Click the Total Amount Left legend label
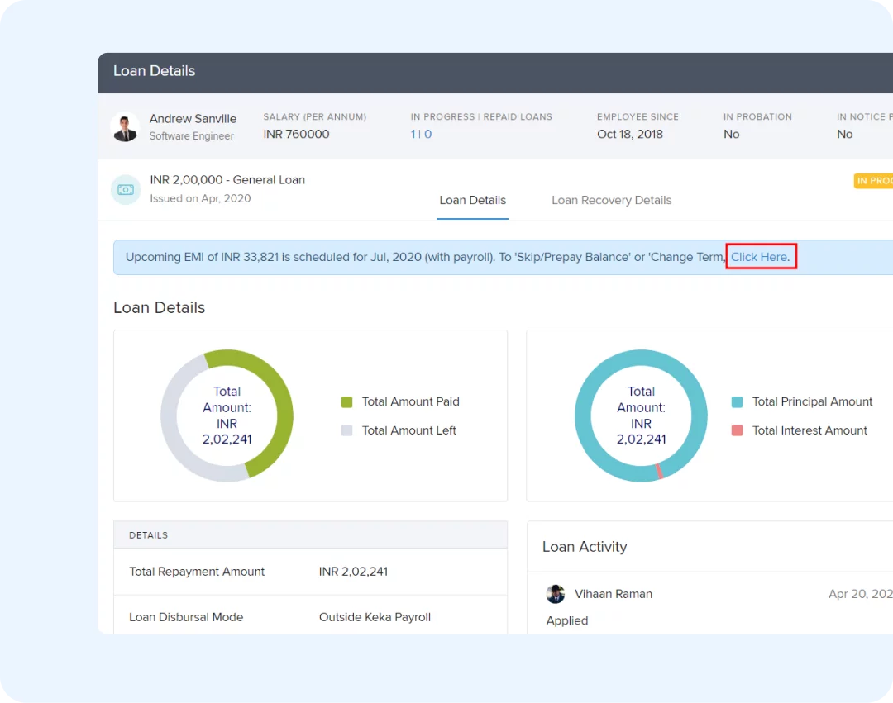893x703 pixels. coord(409,430)
